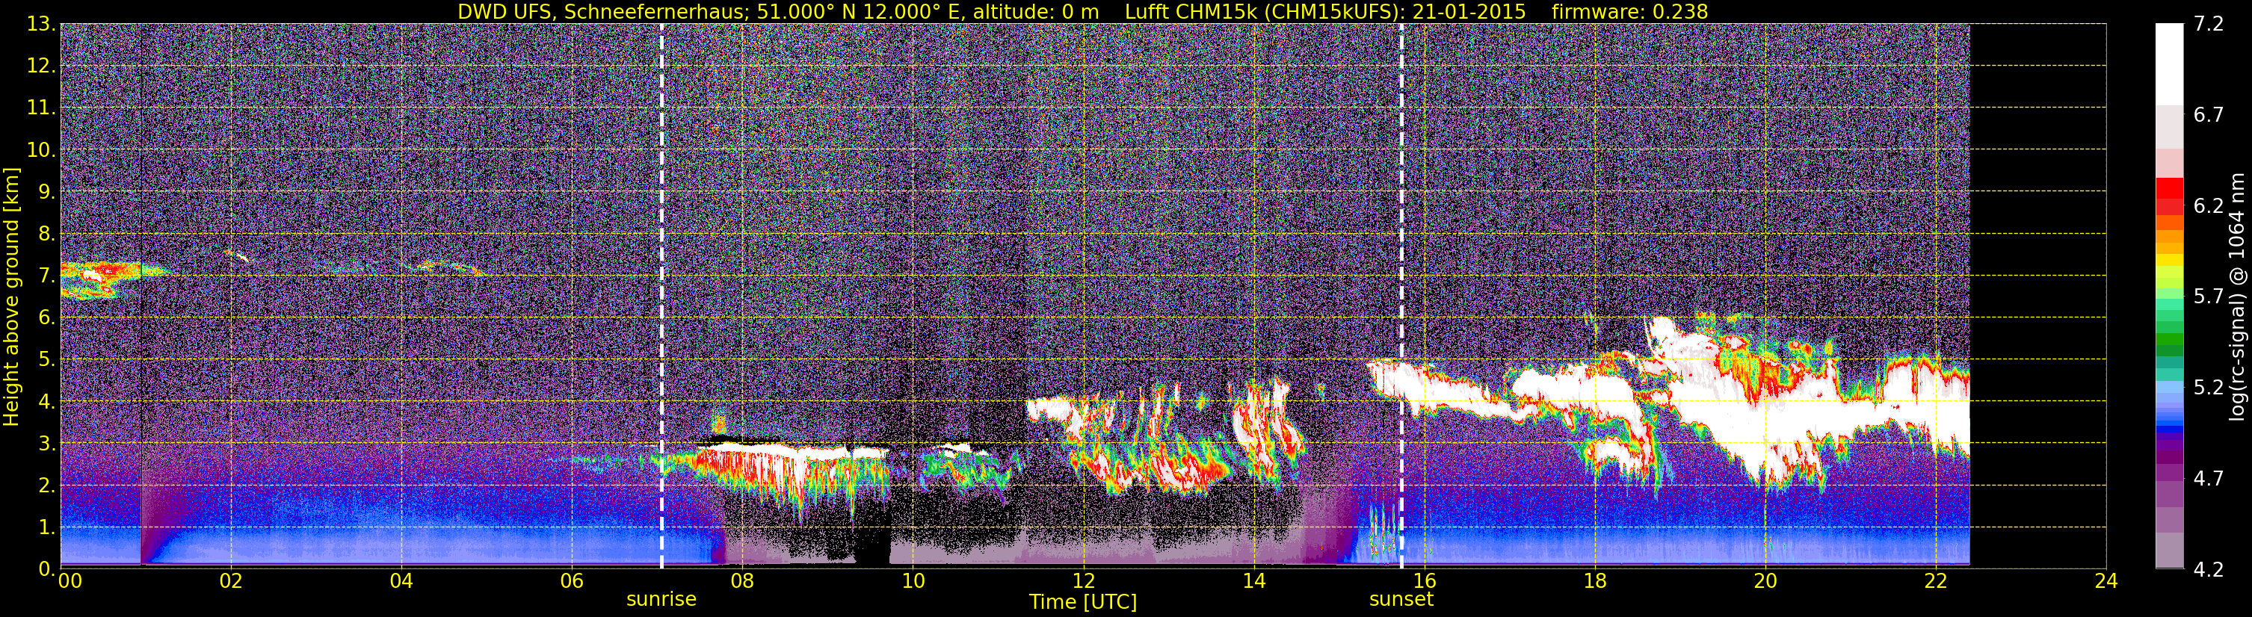Click the y-axis tick label '10.'
This screenshot has width=2252, height=617.
click(x=40, y=149)
